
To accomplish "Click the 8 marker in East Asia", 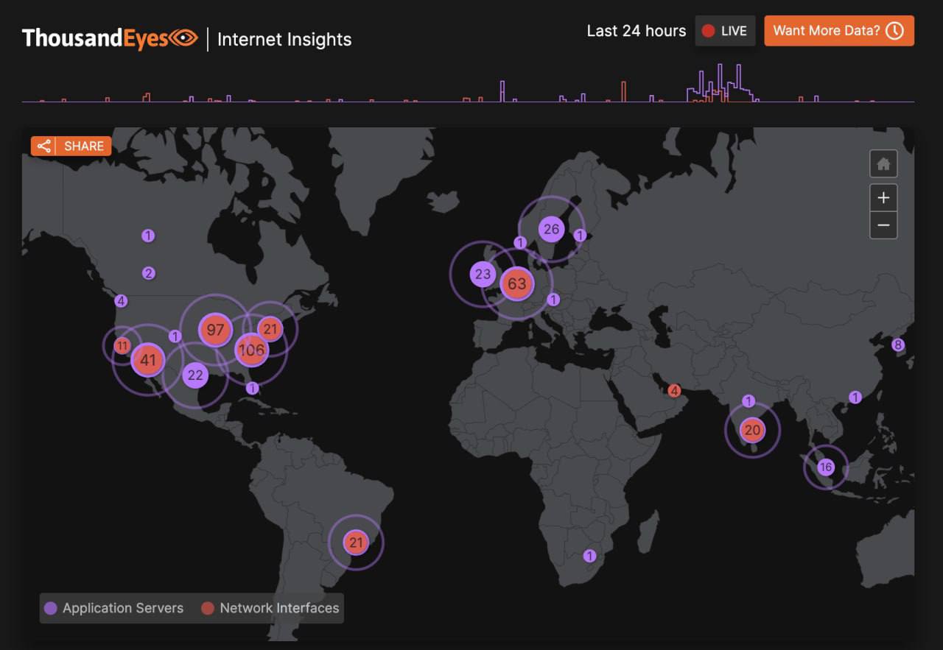I will coord(897,345).
